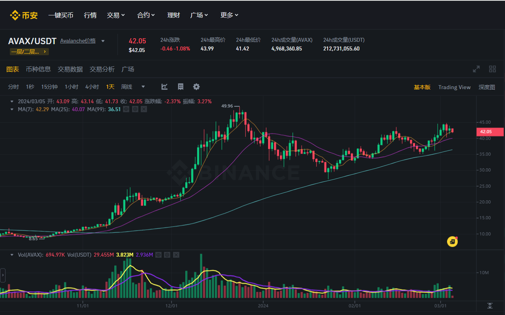505x315 pixels.
Task: Click the 42.05 current price label on axis
Action: tap(490, 132)
